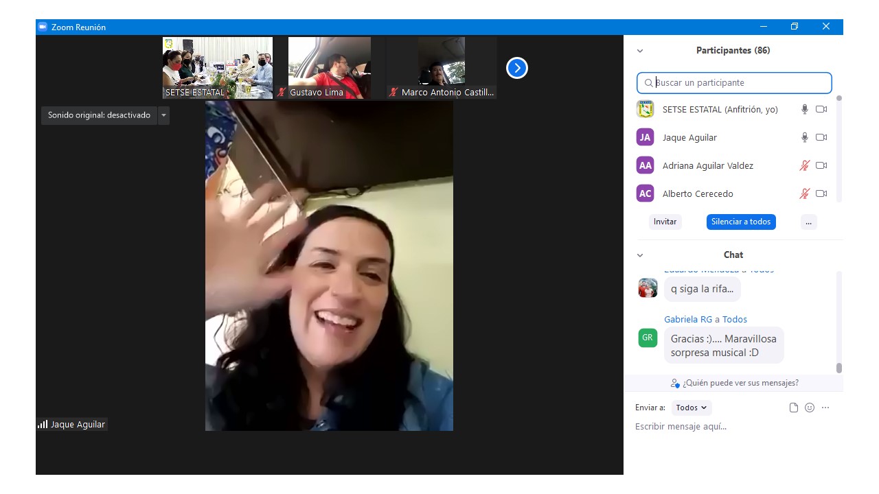
Task: Click the Zoom app icon in title bar
Action: click(x=42, y=27)
